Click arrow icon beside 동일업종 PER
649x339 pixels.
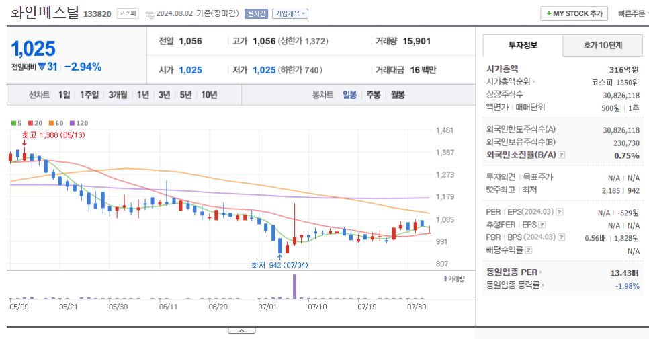click(541, 272)
